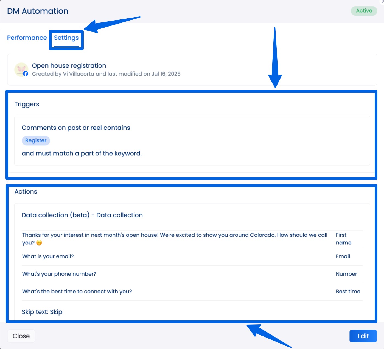The image size is (384, 349).
Task: Expand the Data collection (beta) action
Action: pyautogui.click(x=82, y=215)
